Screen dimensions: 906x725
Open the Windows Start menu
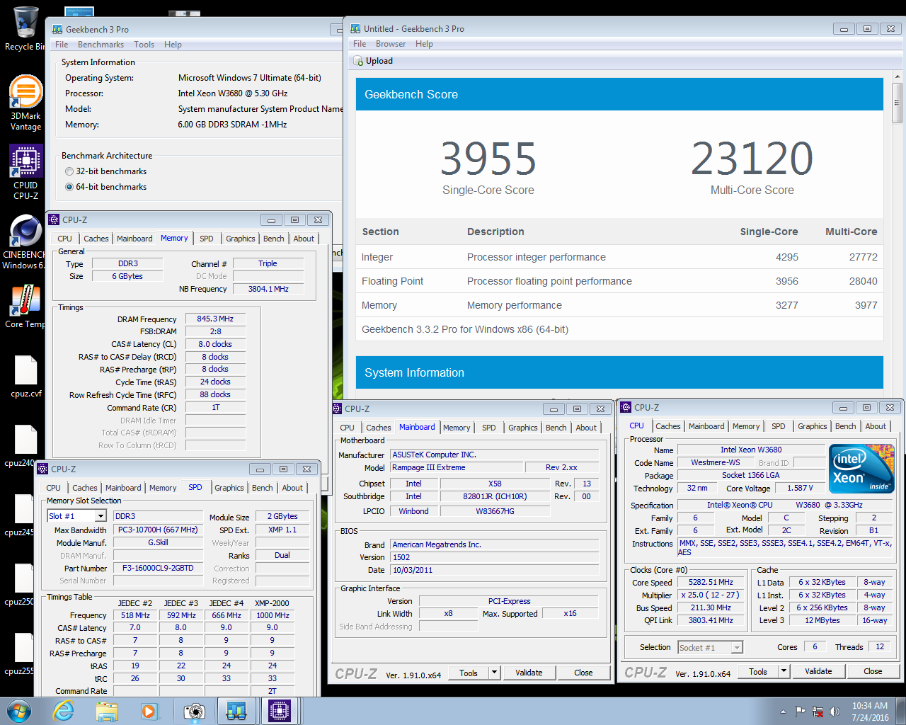coord(19,711)
